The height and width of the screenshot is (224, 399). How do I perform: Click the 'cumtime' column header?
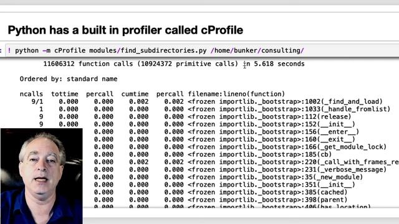[135, 94]
